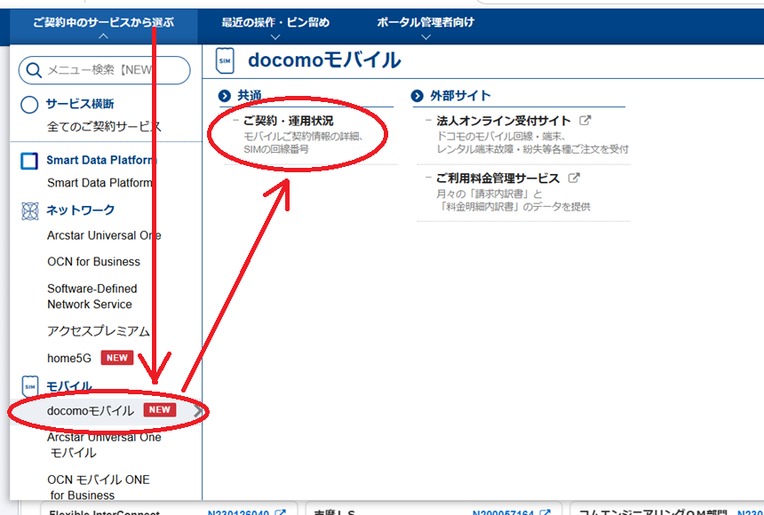Click the NEW badge beside docomoモバイル

tap(159, 409)
